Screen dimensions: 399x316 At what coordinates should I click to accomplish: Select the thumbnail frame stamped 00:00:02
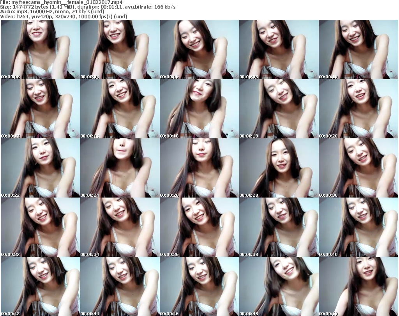pyautogui.click(x=41, y=49)
